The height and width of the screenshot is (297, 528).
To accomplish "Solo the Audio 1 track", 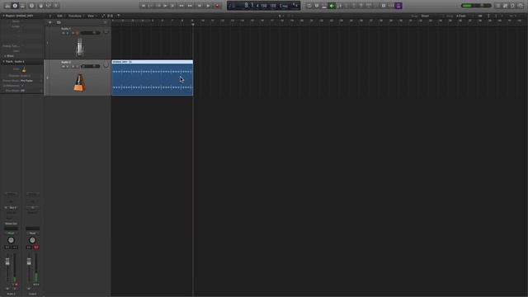I will pyautogui.click(x=68, y=33).
